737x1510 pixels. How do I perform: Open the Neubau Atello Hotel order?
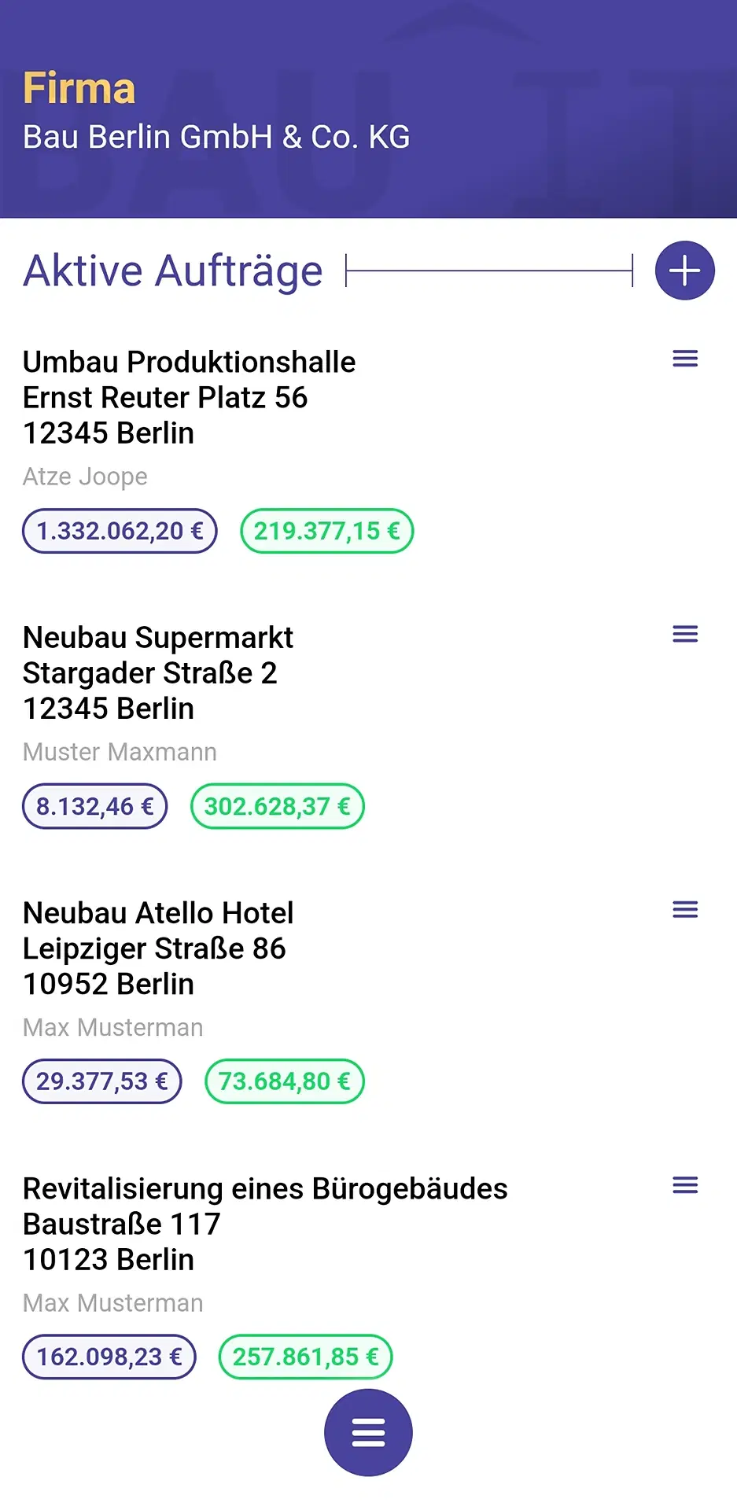(x=157, y=912)
